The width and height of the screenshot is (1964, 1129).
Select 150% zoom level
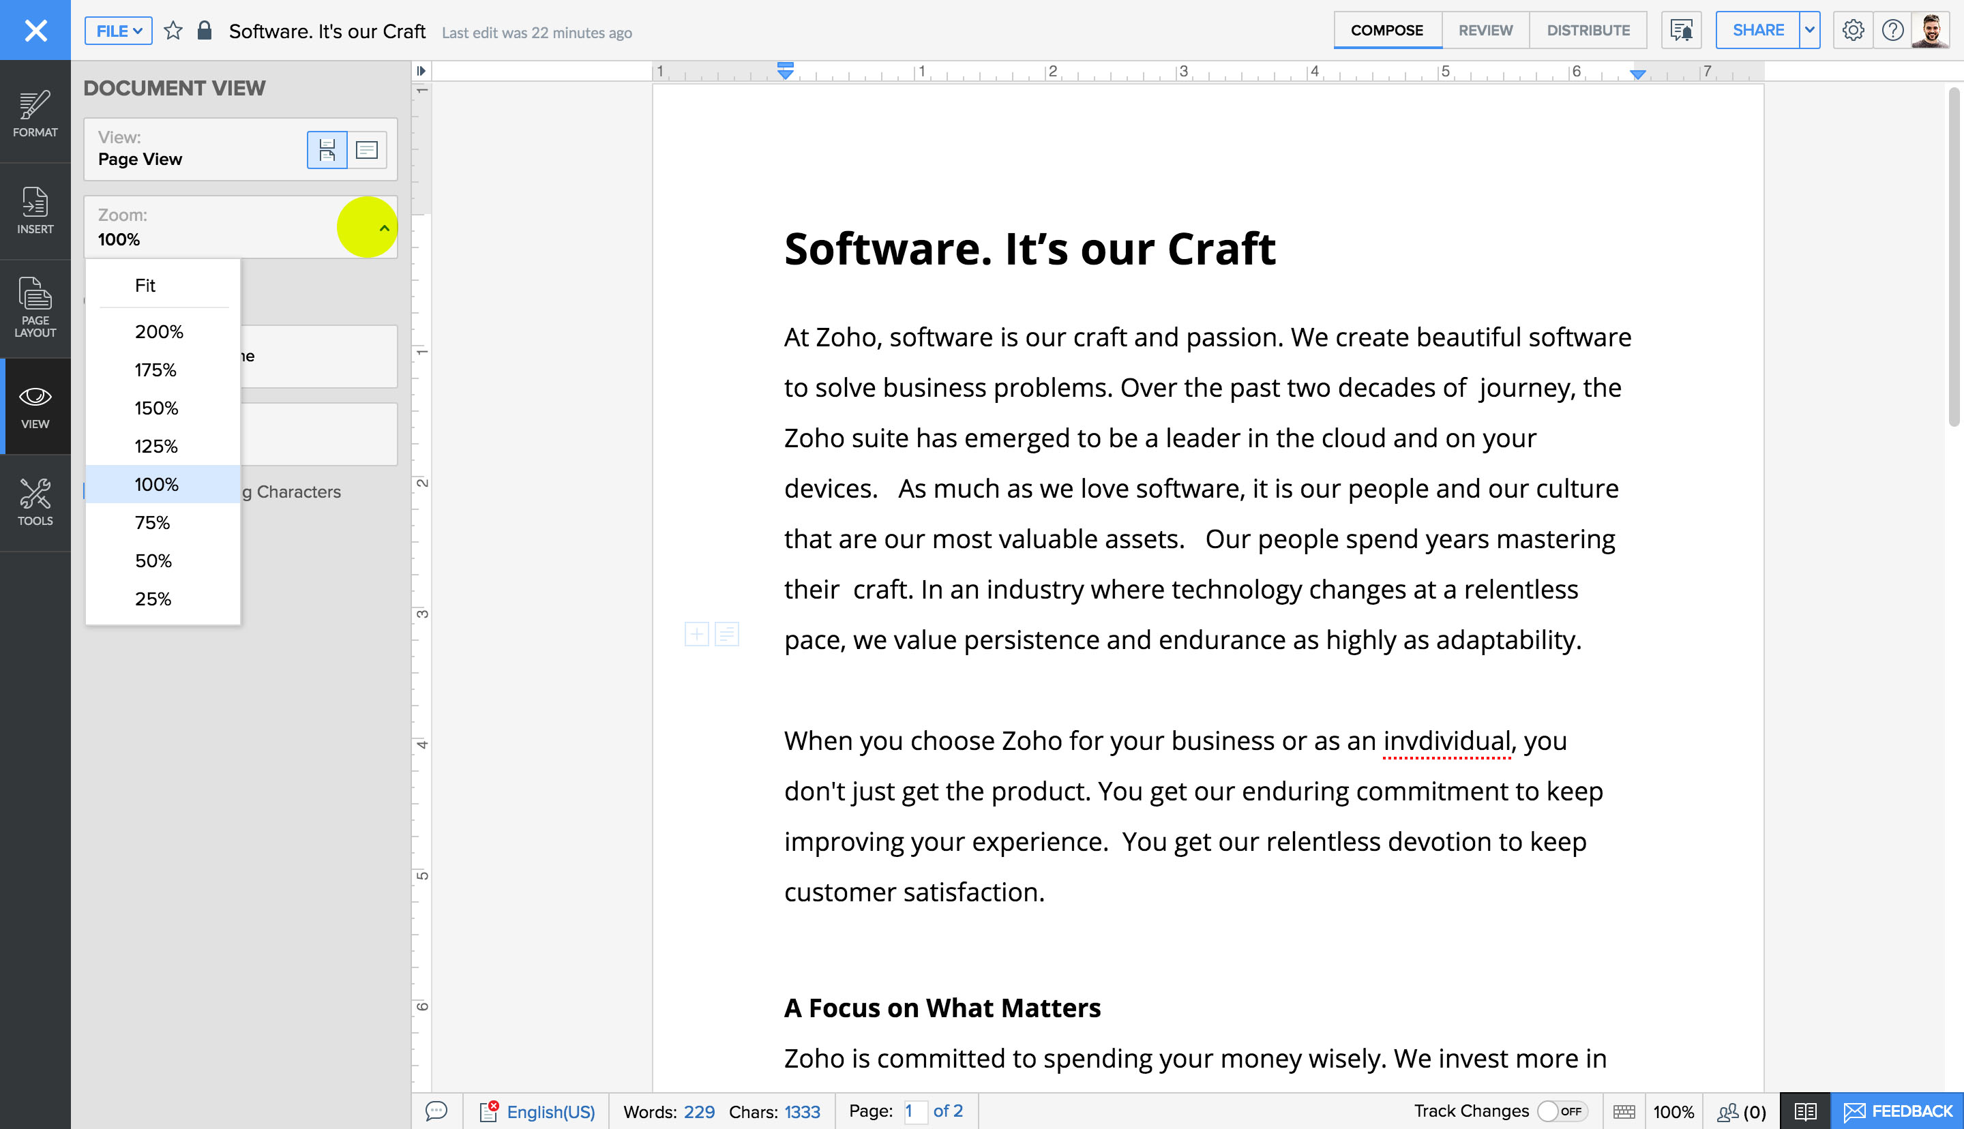click(x=156, y=408)
